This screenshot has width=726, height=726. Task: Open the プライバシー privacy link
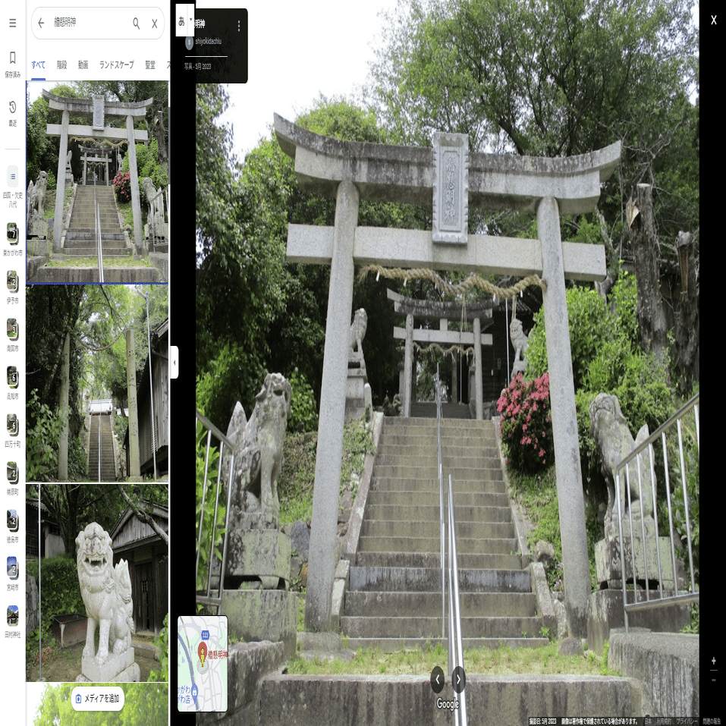[x=687, y=721]
